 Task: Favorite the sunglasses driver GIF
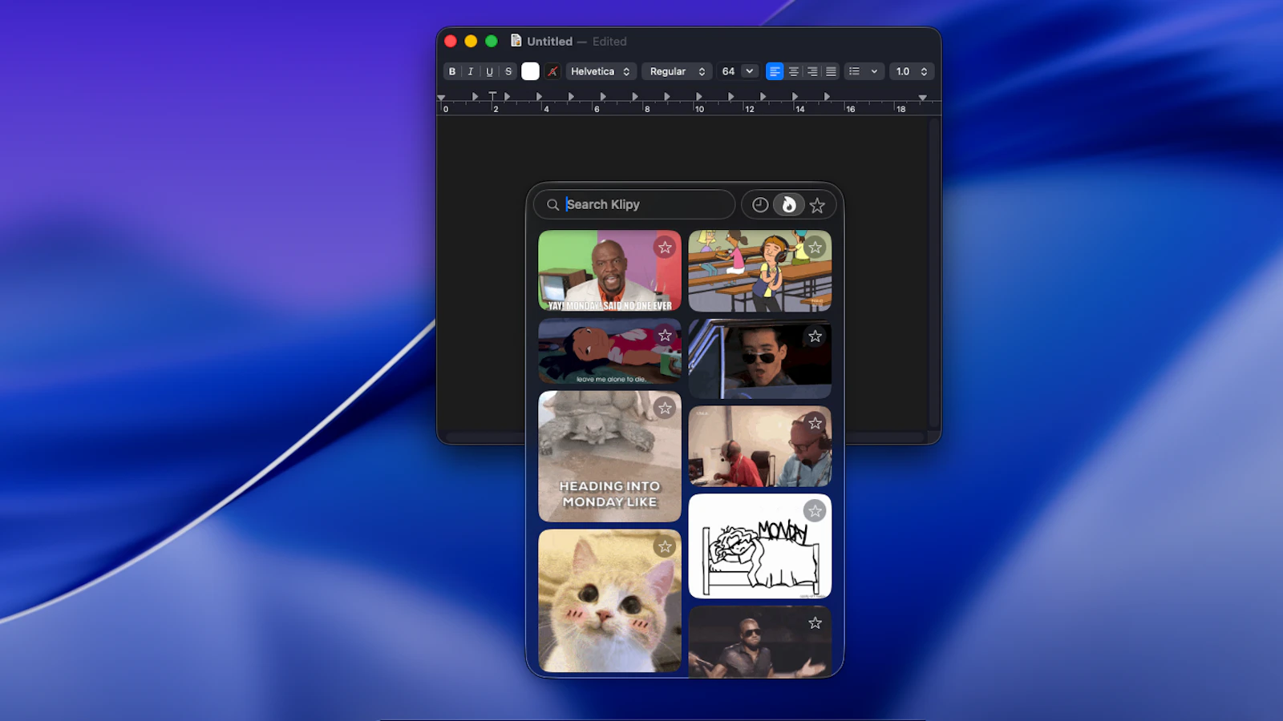point(815,336)
